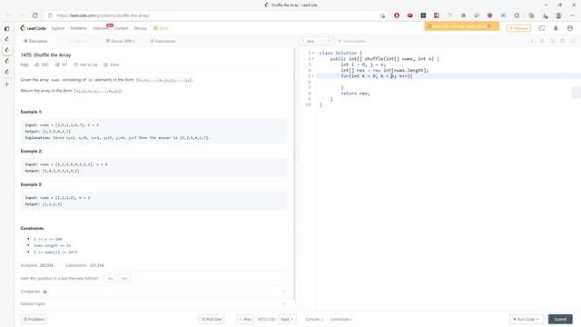Submit the solution

point(560,319)
